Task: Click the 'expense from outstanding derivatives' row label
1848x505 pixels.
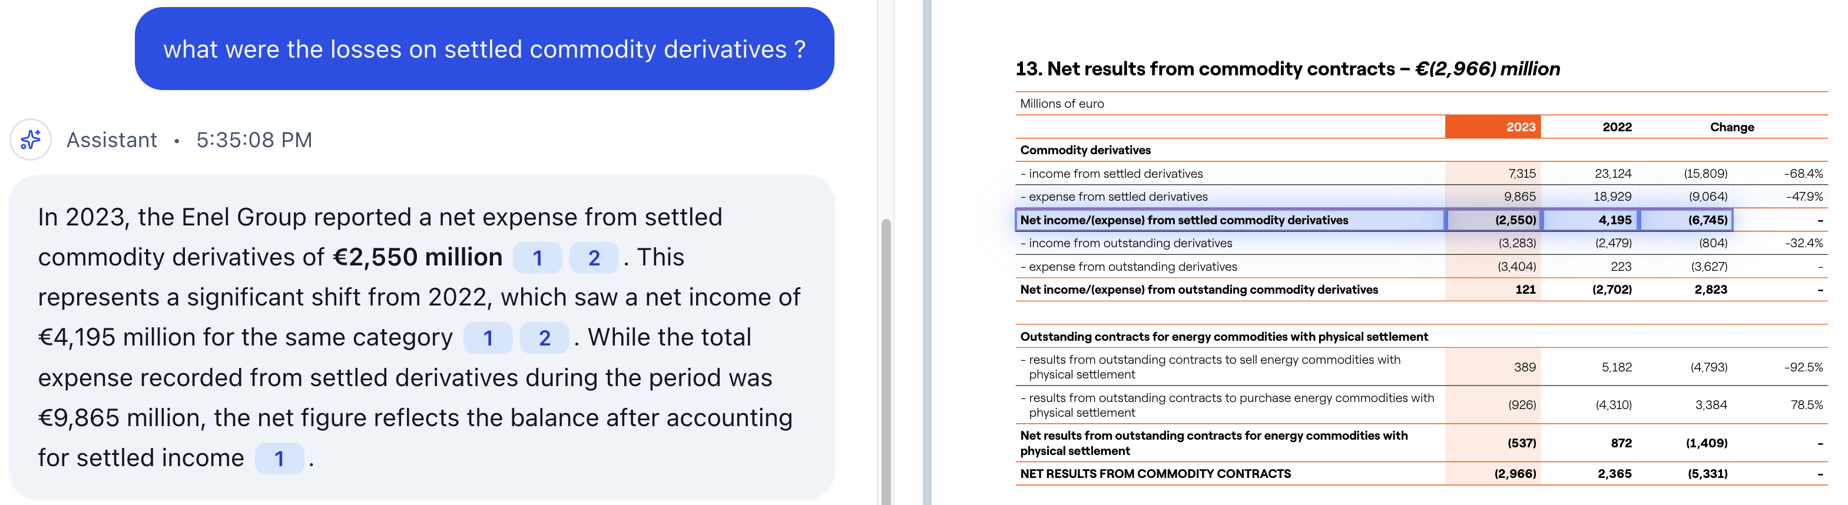Action: point(1131,266)
